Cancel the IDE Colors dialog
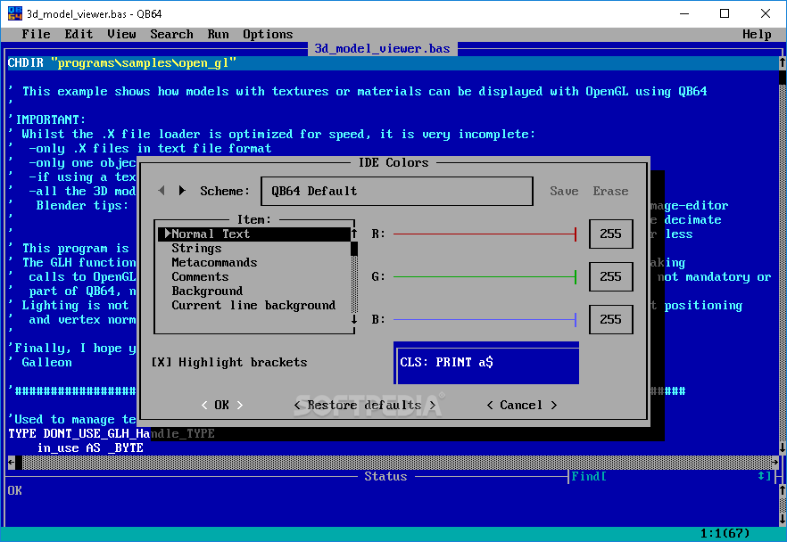This screenshot has width=787, height=542. pyautogui.click(x=520, y=405)
